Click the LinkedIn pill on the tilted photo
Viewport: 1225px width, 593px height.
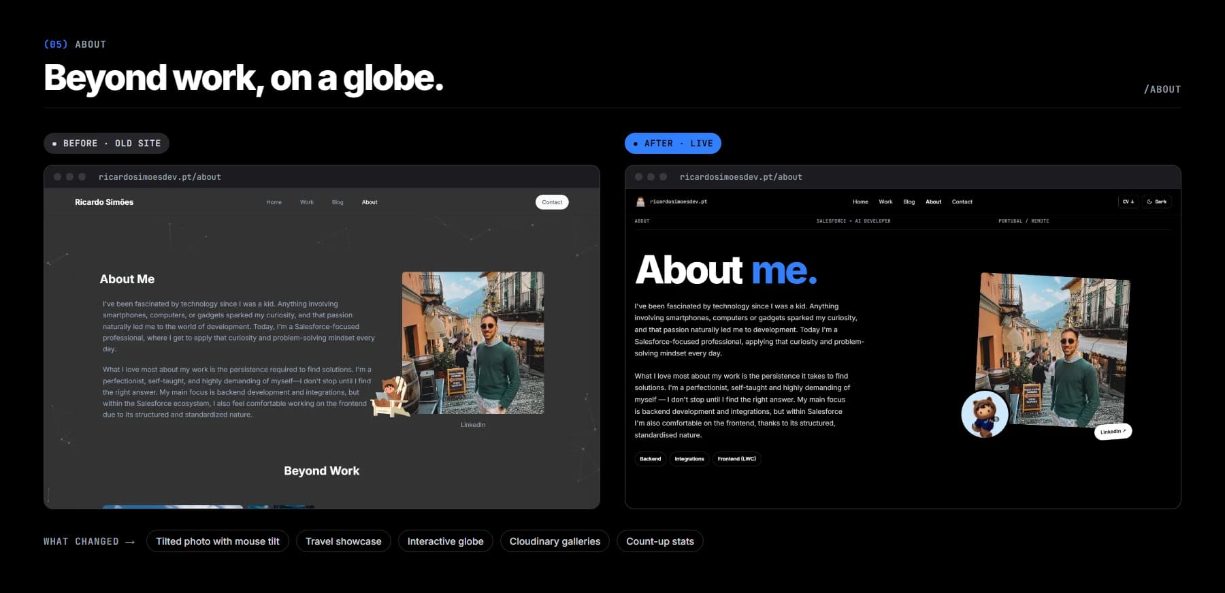click(x=1113, y=432)
